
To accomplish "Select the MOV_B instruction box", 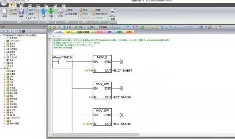I will (x=102, y=64).
